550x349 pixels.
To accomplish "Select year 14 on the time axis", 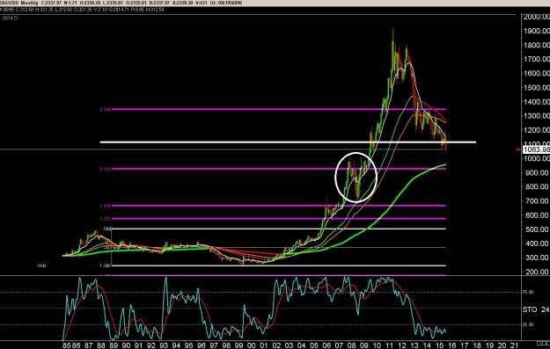I will 427,345.
